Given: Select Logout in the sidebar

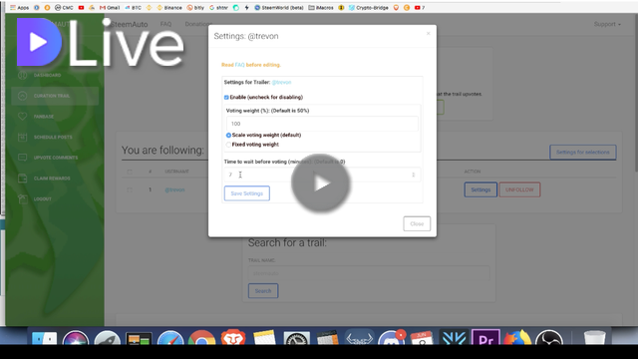Looking at the screenshot, I should pos(42,199).
